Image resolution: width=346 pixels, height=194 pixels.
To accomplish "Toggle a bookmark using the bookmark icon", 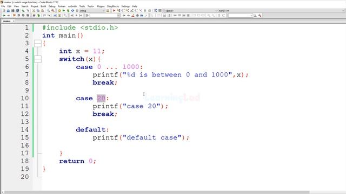I will [x=14, y=16].
